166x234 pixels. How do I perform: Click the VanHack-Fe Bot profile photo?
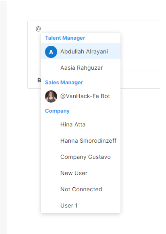click(x=51, y=96)
